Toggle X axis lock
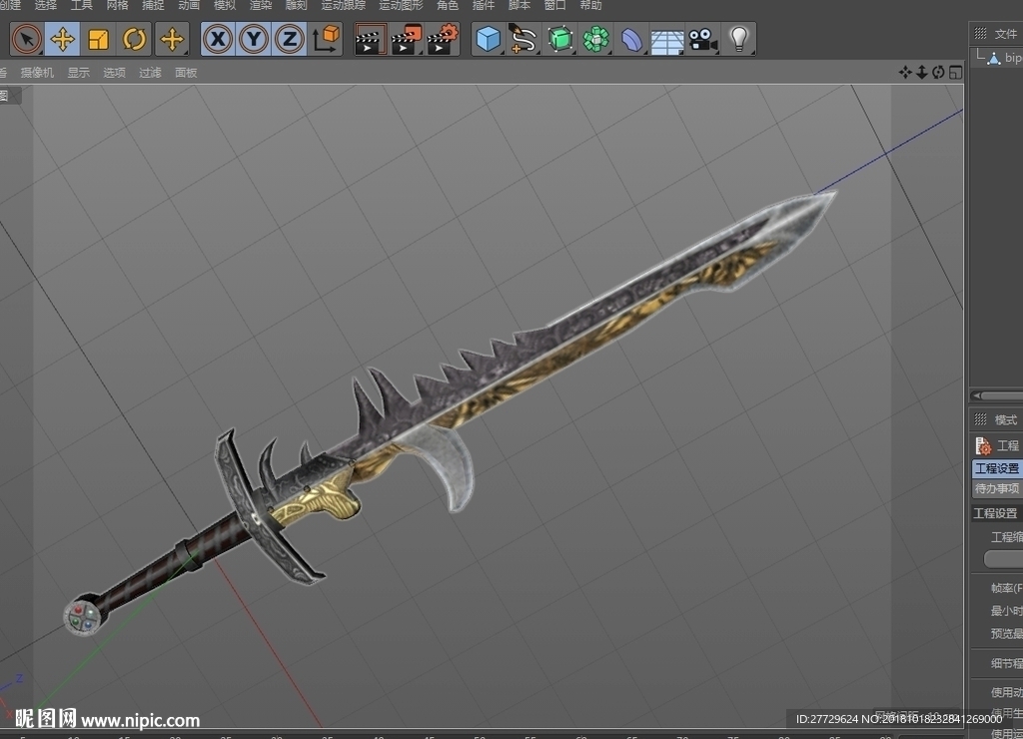This screenshot has height=739, width=1023. tap(218, 39)
